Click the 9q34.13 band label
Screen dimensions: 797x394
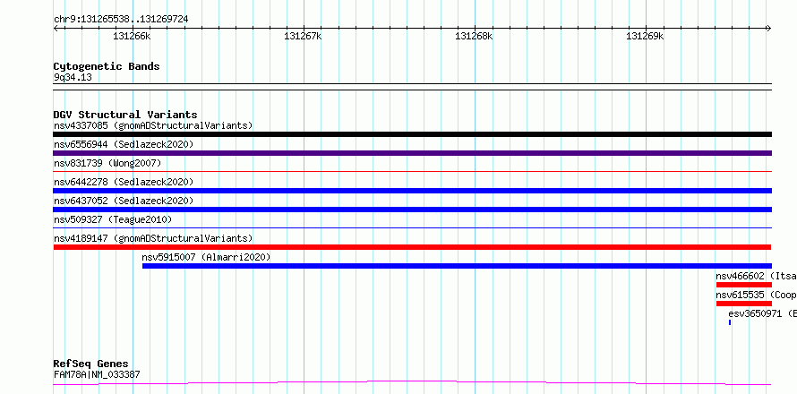[73, 77]
